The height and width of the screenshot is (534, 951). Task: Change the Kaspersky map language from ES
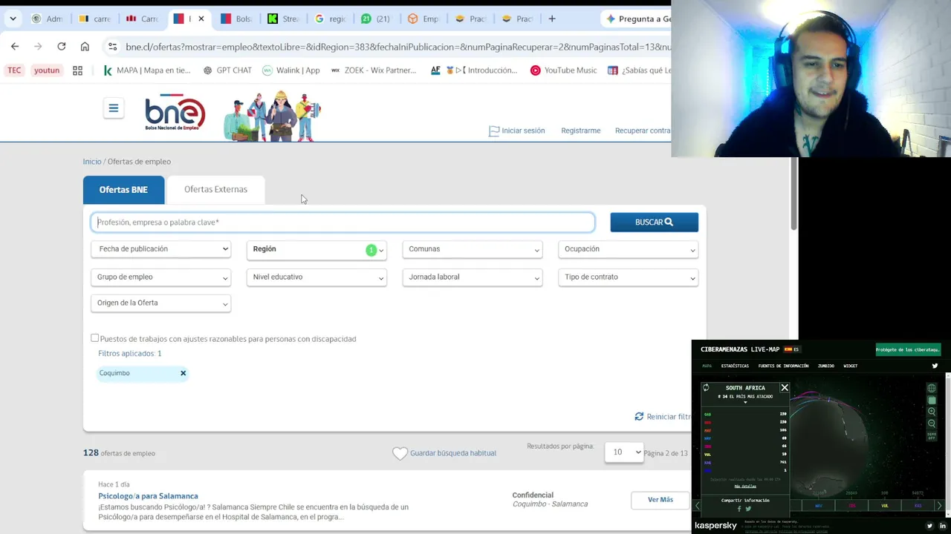[x=791, y=349]
